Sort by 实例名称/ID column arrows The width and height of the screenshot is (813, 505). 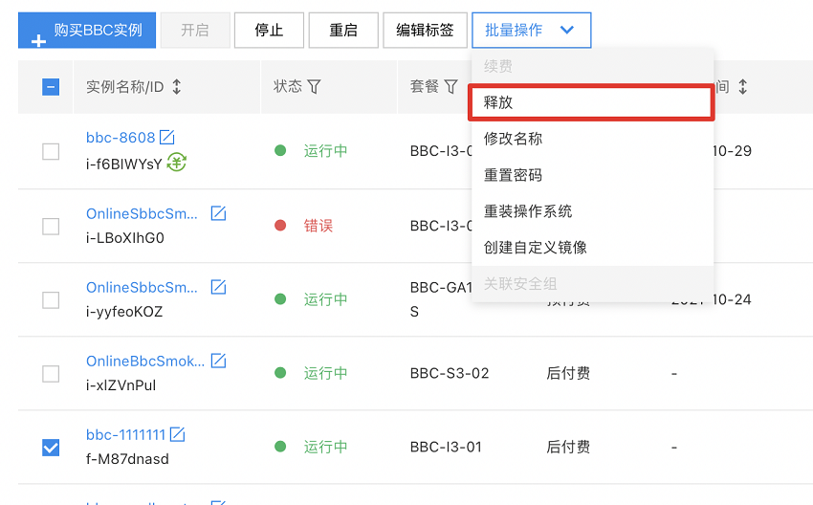coord(177,87)
